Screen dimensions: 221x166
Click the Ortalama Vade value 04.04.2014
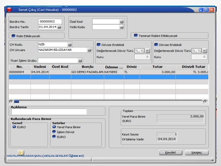click(167, 139)
